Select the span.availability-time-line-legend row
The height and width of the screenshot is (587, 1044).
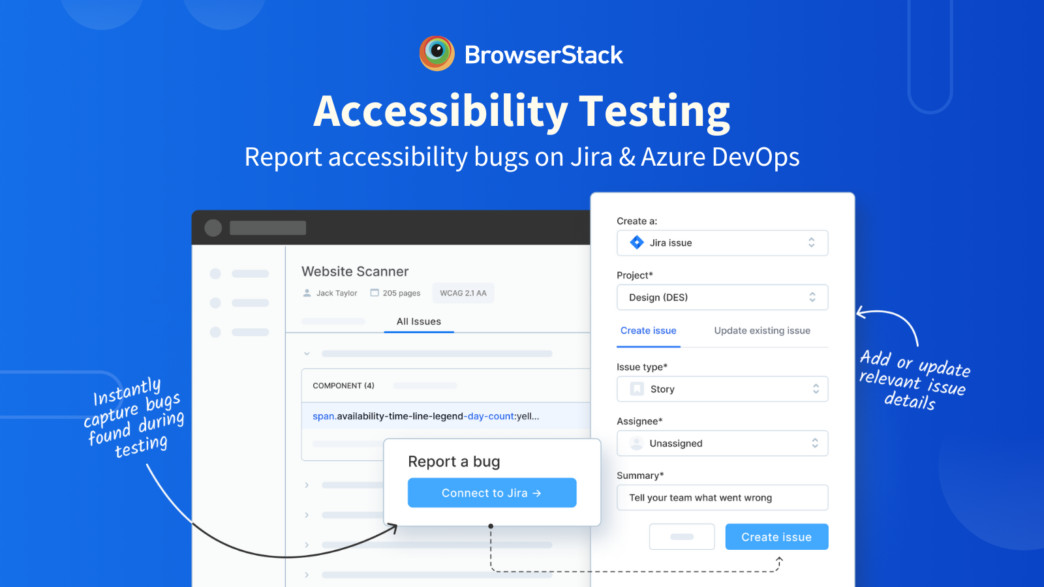(445, 416)
